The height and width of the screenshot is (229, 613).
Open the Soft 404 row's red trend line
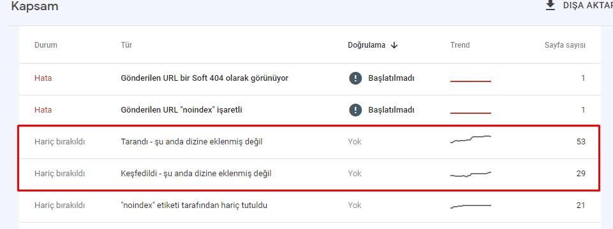pos(471,81)
